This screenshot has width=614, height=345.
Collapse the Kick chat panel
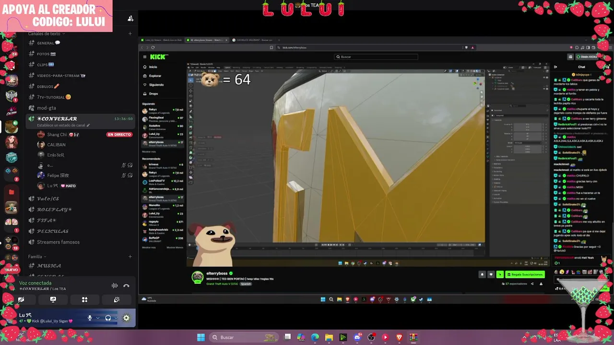pos(555,67)
